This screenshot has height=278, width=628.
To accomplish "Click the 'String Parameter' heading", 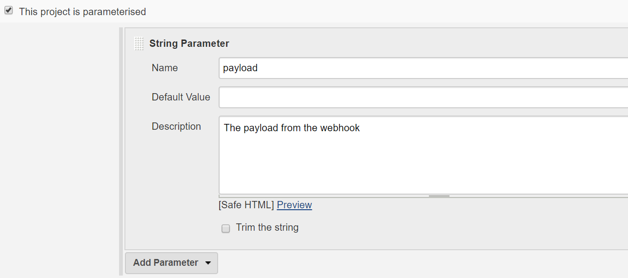I will pyautogui.click(x=189, y=43).
